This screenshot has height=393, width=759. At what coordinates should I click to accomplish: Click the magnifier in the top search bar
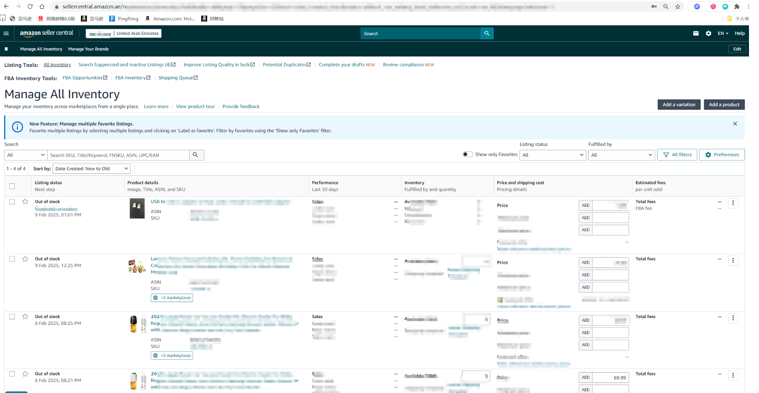click(486, 33)
